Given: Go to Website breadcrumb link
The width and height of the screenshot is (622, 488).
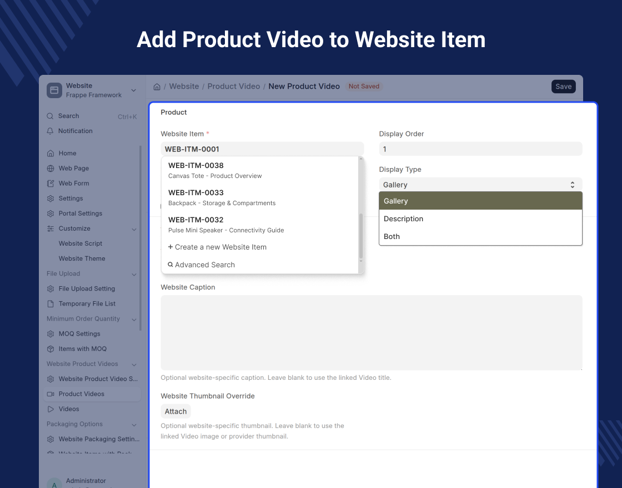Looking at the screenshot, I should tap(184, 87).
